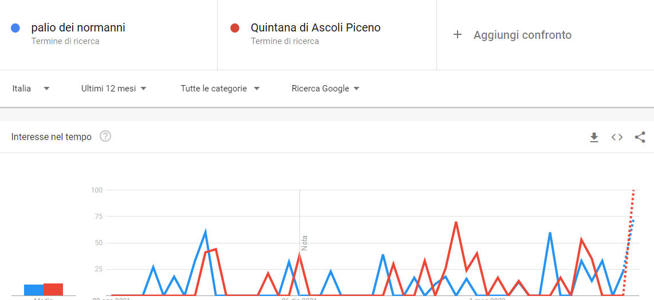This screenshot has width=654, height=300.
Task: Click the red average bar
Action: pyautogui.click(x=53, y=289)
